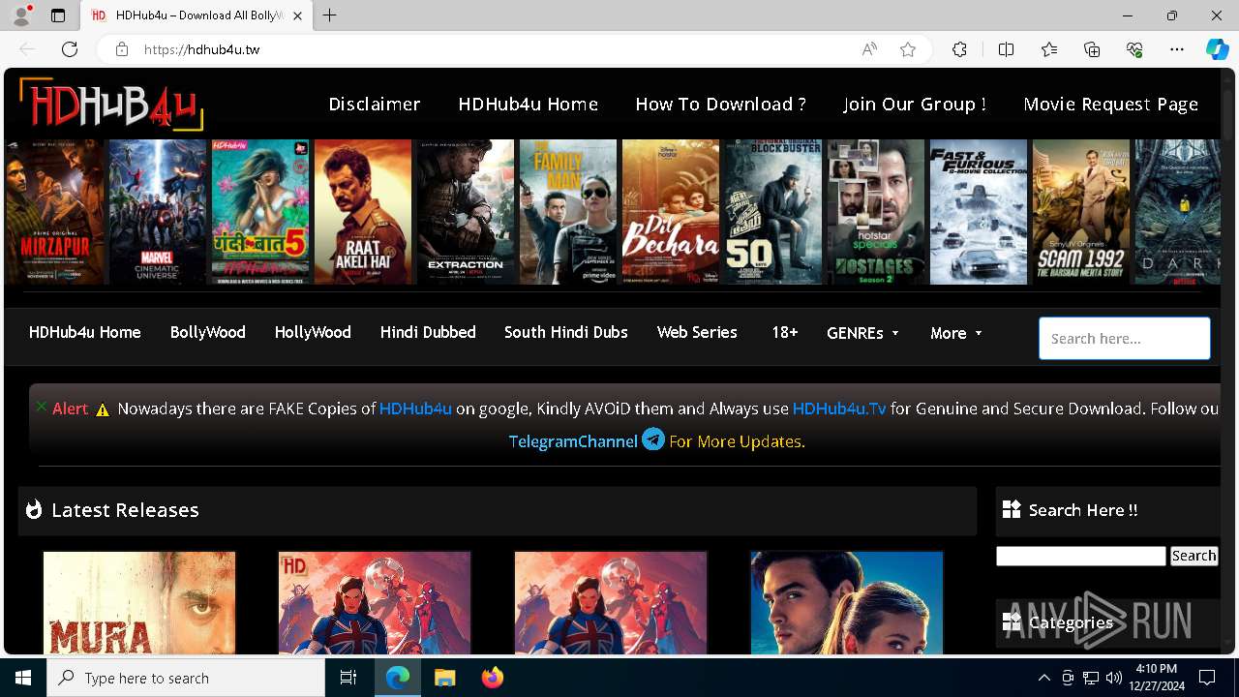This screenshot has width=1239, height=697.
Task: Click the Search button in sidebar
Action: 1194,556
